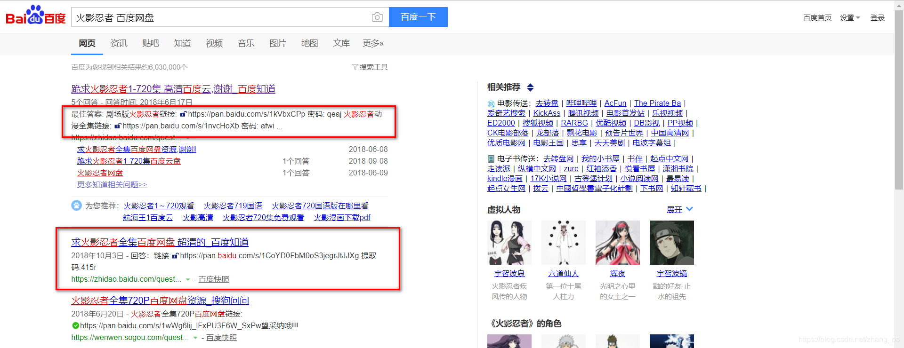
Task: Open the 文库 tab
Action: coord(341,43)
